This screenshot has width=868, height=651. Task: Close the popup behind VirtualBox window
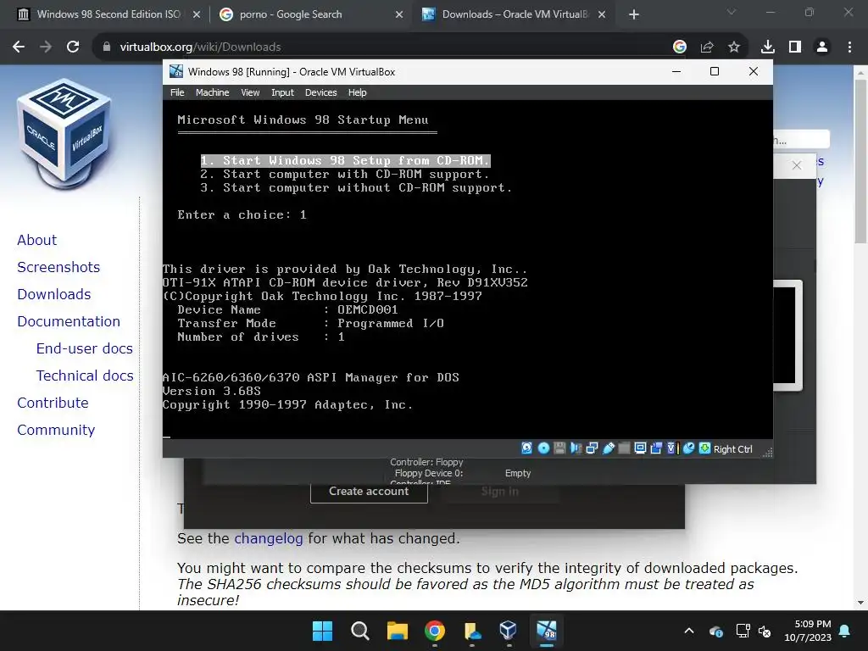point(796,165)
